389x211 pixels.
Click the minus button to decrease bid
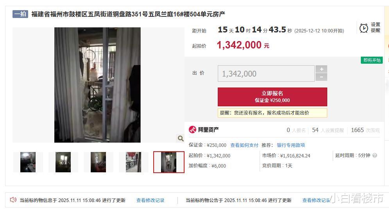point(321,77)
